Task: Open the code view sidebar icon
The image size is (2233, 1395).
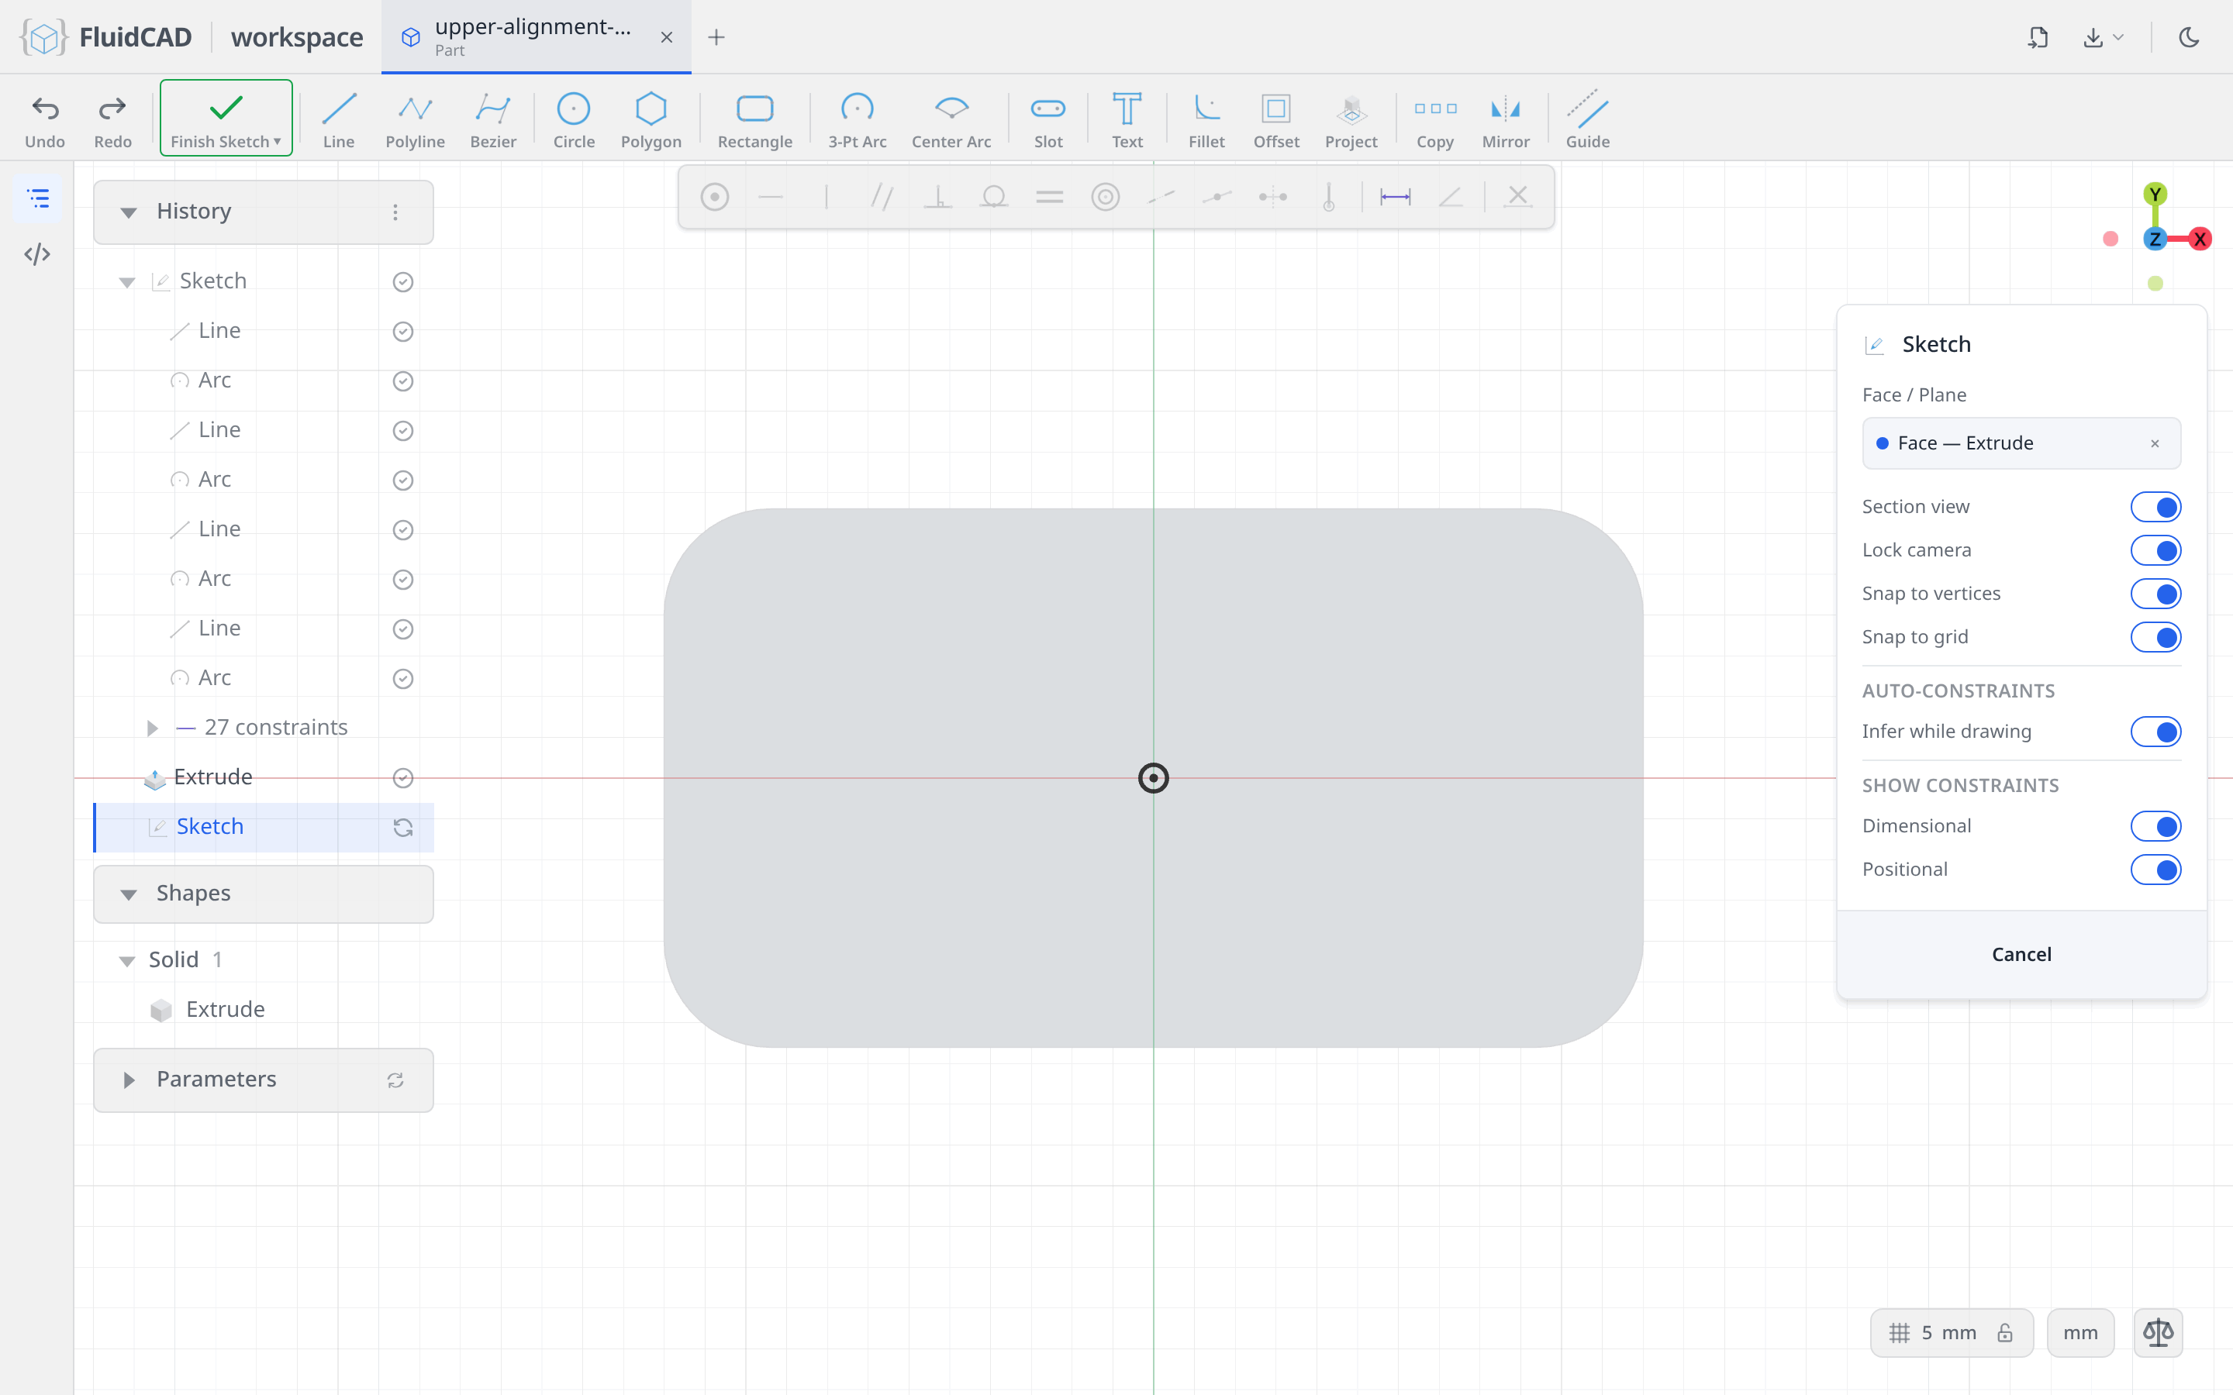Action: 38,255
